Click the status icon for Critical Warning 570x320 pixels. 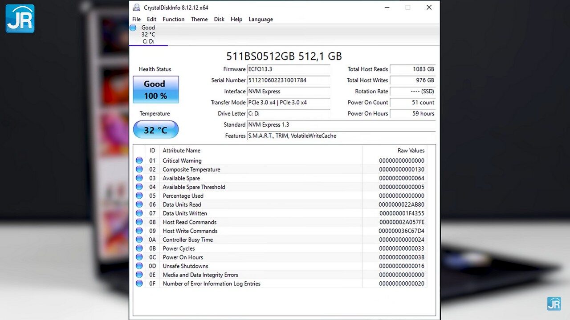click(x=139, y=160)
